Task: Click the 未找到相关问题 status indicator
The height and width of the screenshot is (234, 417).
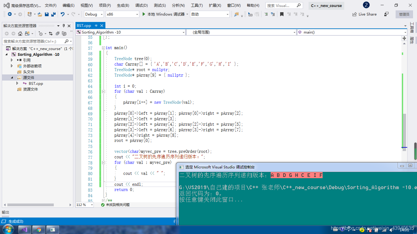Action: click(x=115, y=205)
